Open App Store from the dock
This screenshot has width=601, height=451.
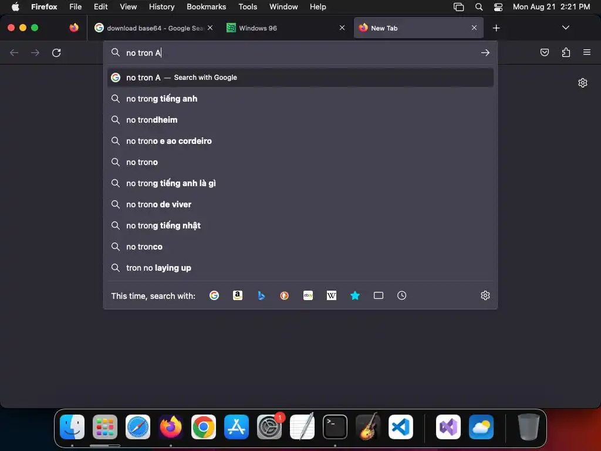tap(237, 427)
